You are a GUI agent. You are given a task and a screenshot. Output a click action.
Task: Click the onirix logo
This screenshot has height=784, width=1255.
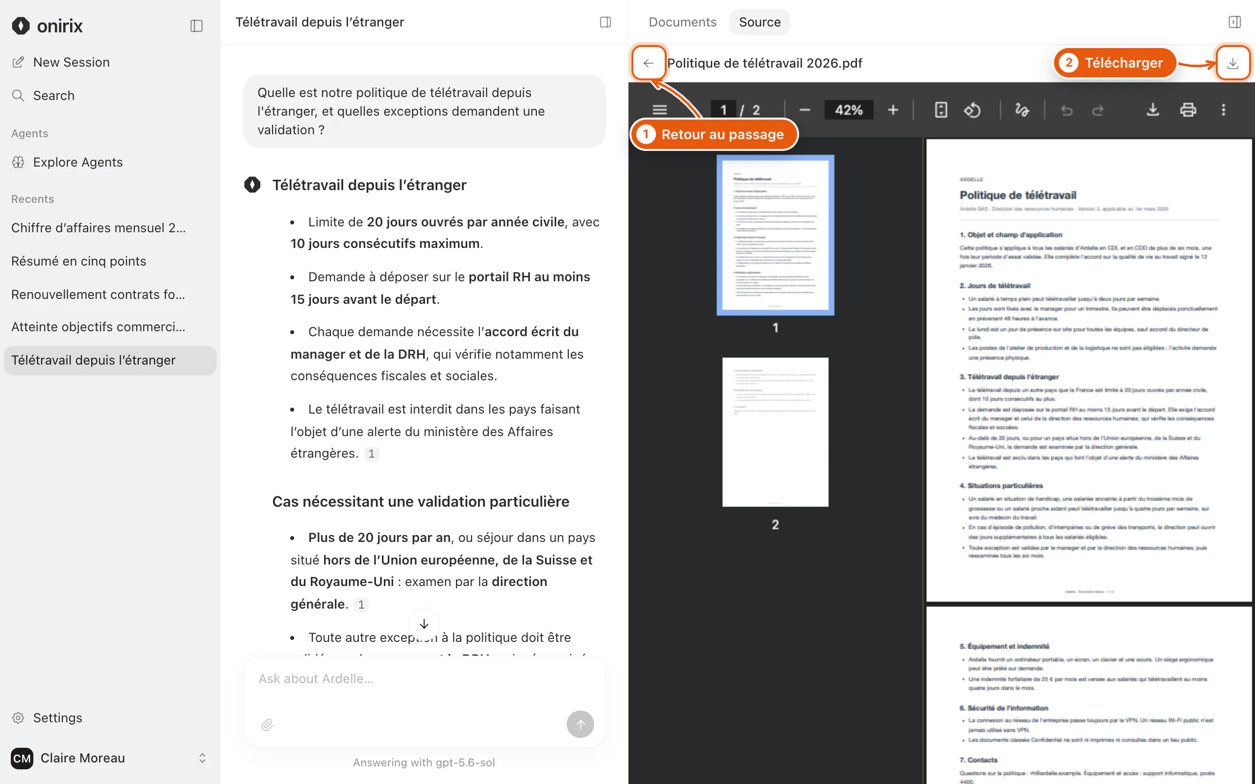pyautogui.click(x=47, y=26)
